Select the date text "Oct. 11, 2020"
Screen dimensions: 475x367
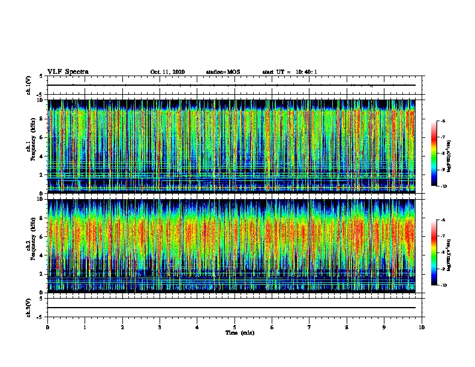coord(167,72)
